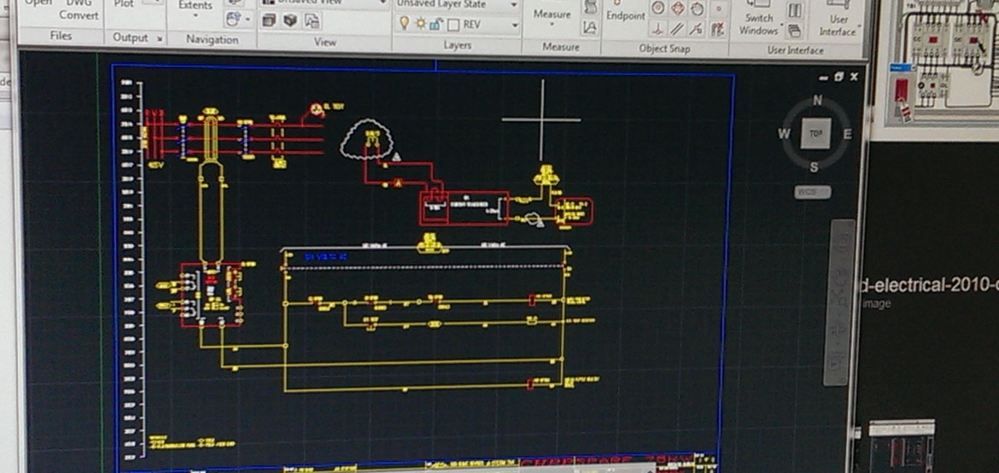Expand the Layers panel title
This screenshot has height=473, width=999.
click(x=458, y=45)
